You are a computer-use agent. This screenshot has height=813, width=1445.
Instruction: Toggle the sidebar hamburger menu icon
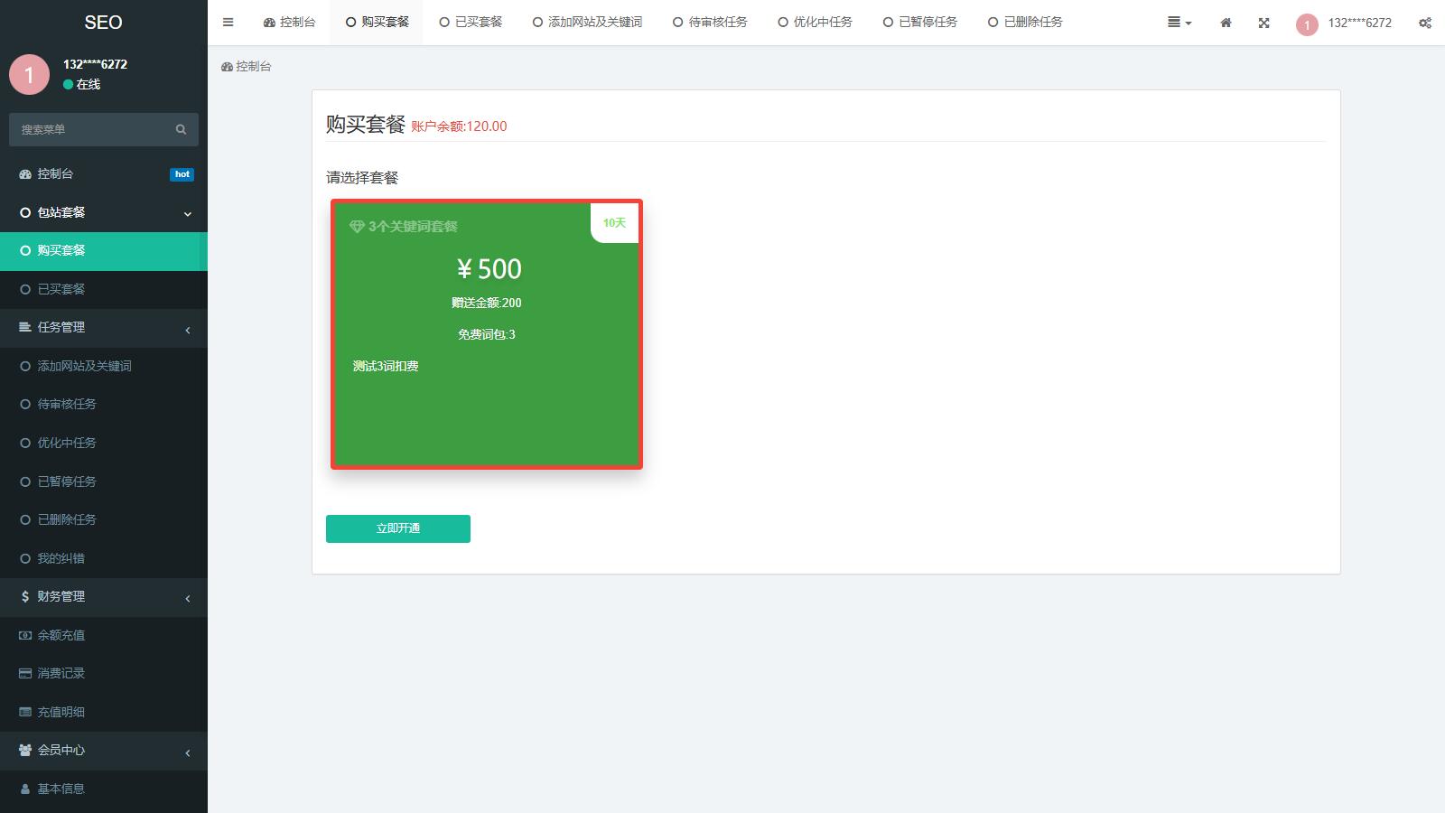(x=228, y=23)
